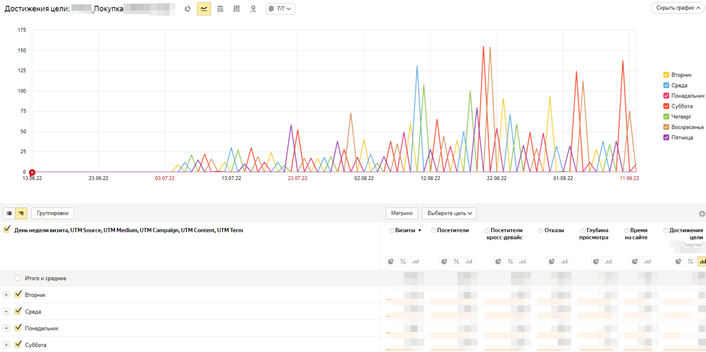Open table settings gear icon
Screen dimensions: 706x352
pos(702,213)
